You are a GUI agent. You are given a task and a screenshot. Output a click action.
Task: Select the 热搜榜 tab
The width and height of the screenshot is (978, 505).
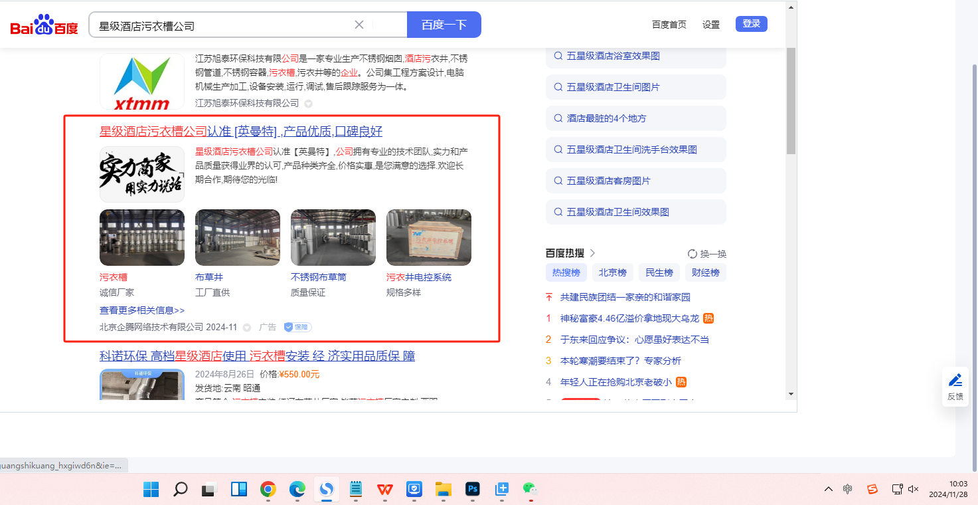[x=566, y=272]
